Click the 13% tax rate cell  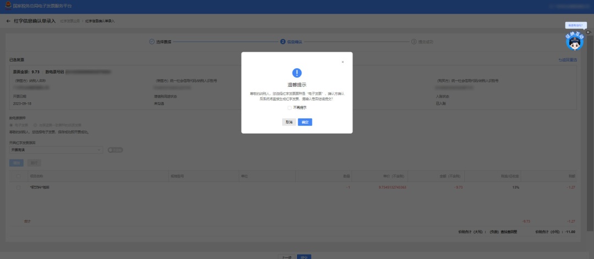click(515, 188)
